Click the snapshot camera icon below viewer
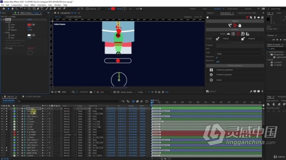The image size is (286, 160). click(91, 92)
